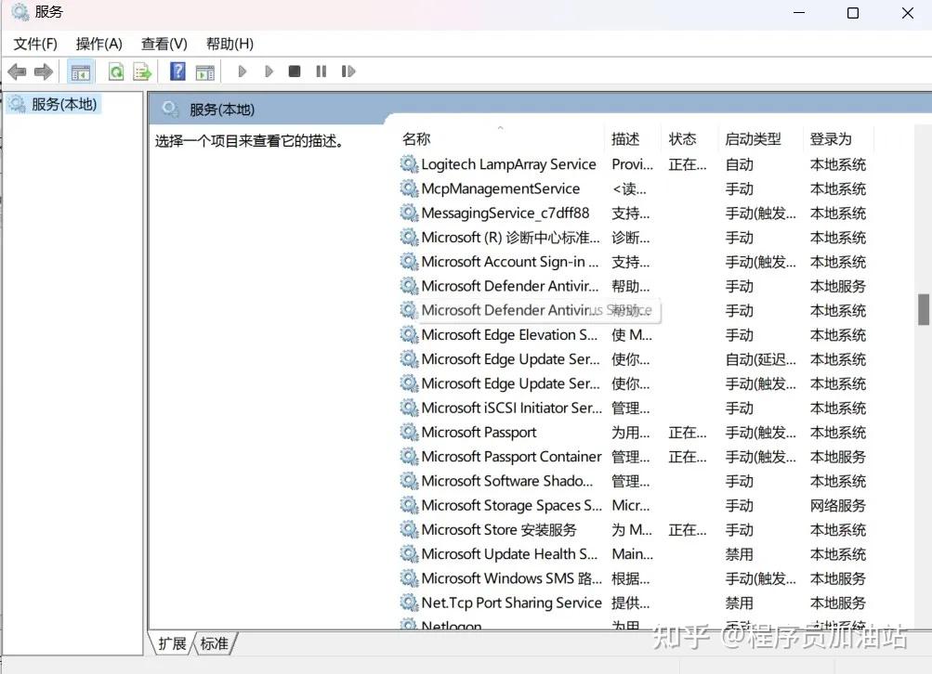Image resolution: width=932 pixels, height=674 pixels.
Task: Click gear icon of Microsoft Update Health
Action: [409, 553]
